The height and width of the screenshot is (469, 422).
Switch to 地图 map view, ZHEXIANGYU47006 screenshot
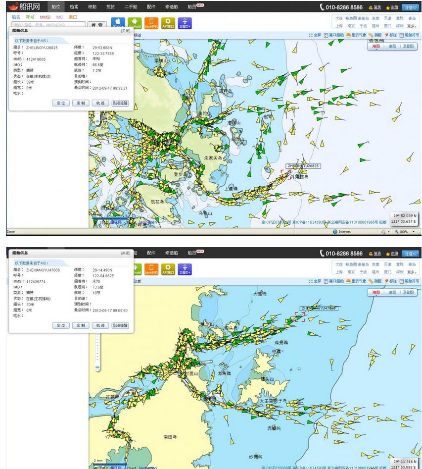[392, 292]
